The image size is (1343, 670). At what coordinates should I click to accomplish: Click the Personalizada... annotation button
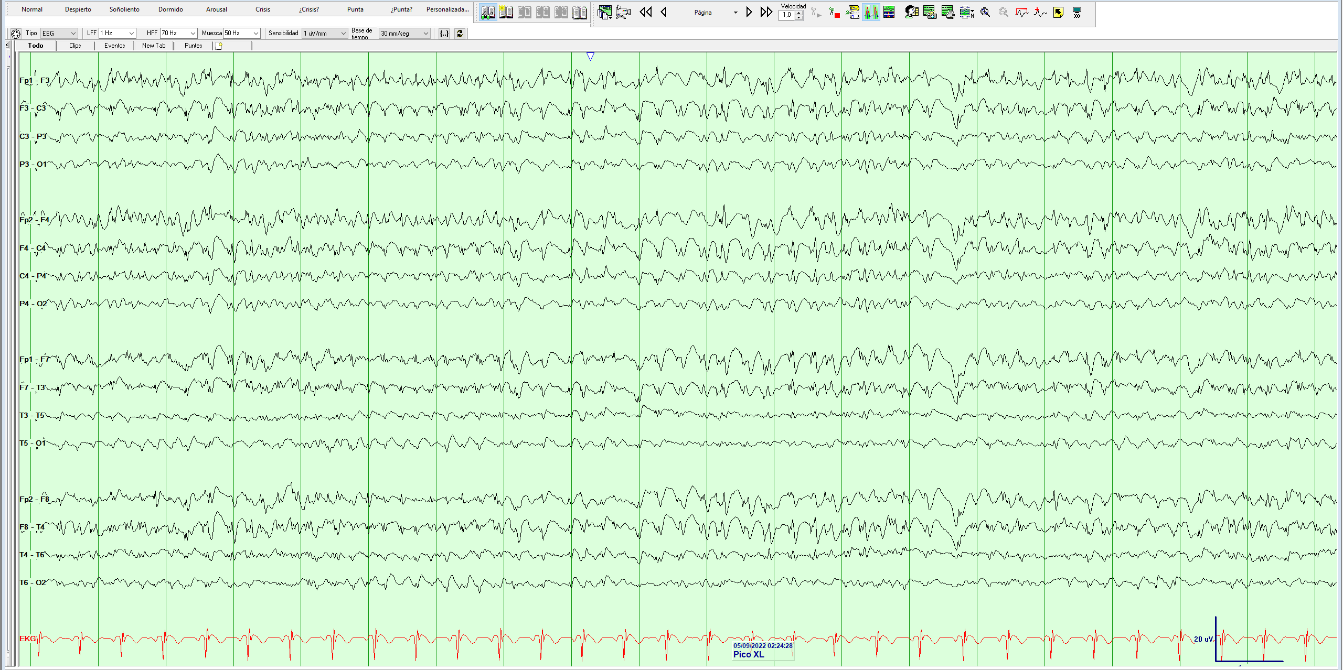tap(447, 9)
